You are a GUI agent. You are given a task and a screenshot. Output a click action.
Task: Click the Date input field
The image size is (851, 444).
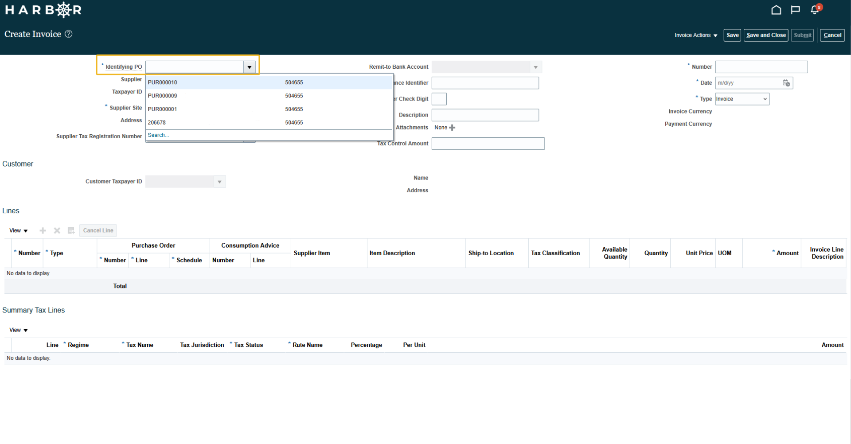pos(749,83)
